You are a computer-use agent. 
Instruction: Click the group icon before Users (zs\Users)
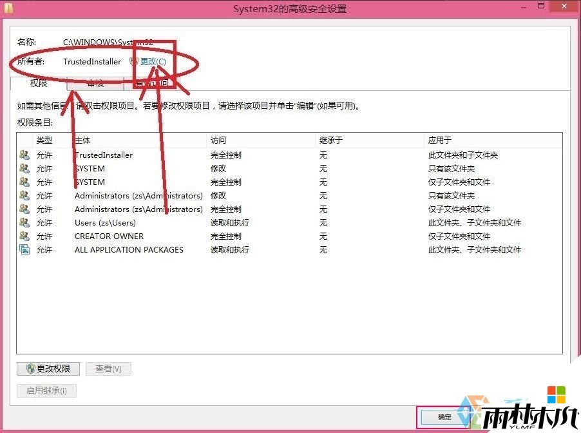(24, 222)
